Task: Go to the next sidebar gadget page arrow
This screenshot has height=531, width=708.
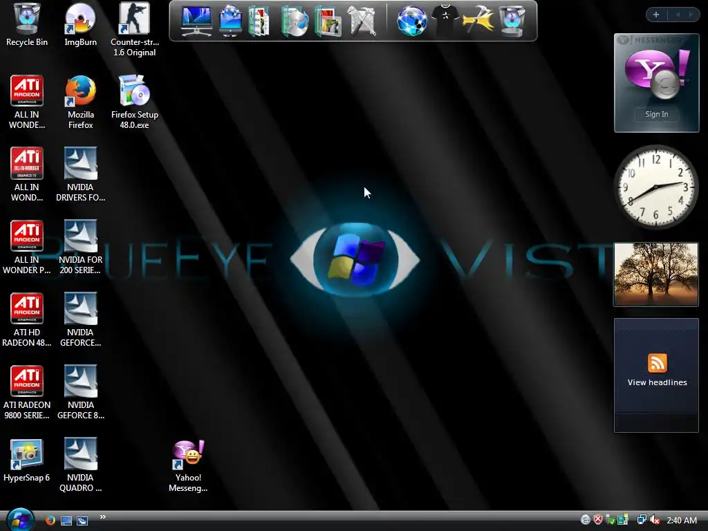Action: [x=691, y=15]
